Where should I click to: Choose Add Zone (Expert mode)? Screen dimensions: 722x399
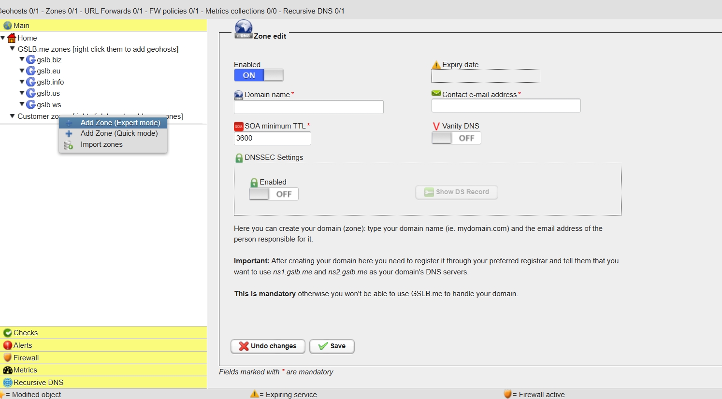pyautogui.click(x=113, y=123)
